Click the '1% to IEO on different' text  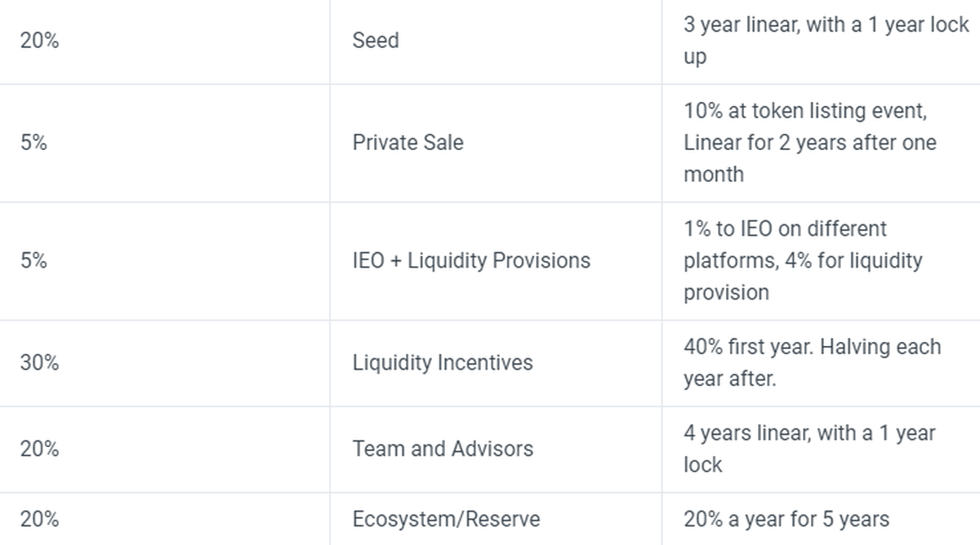pos(786,229)
